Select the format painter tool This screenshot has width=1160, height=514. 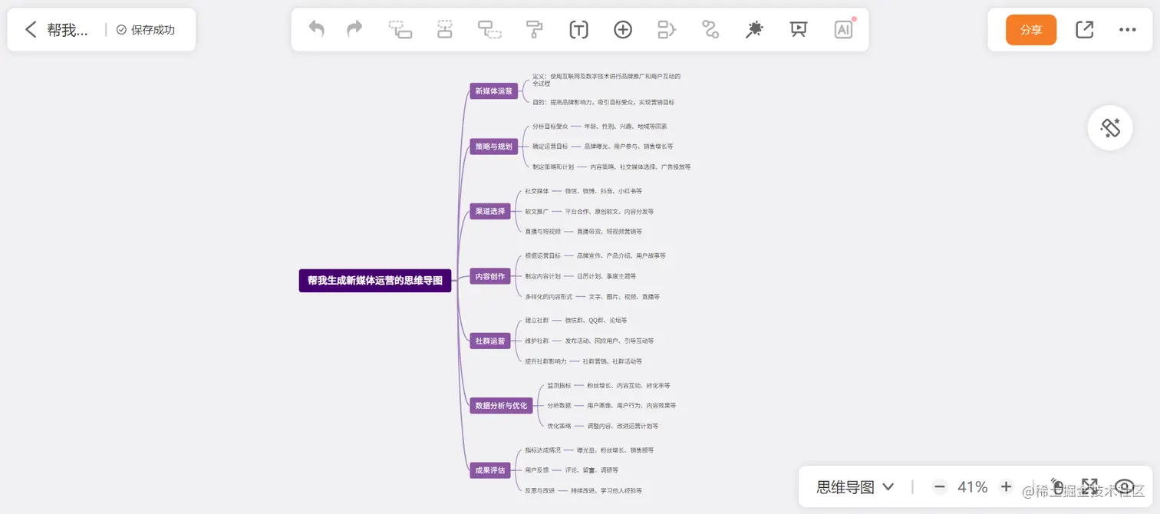coord(534,30)
